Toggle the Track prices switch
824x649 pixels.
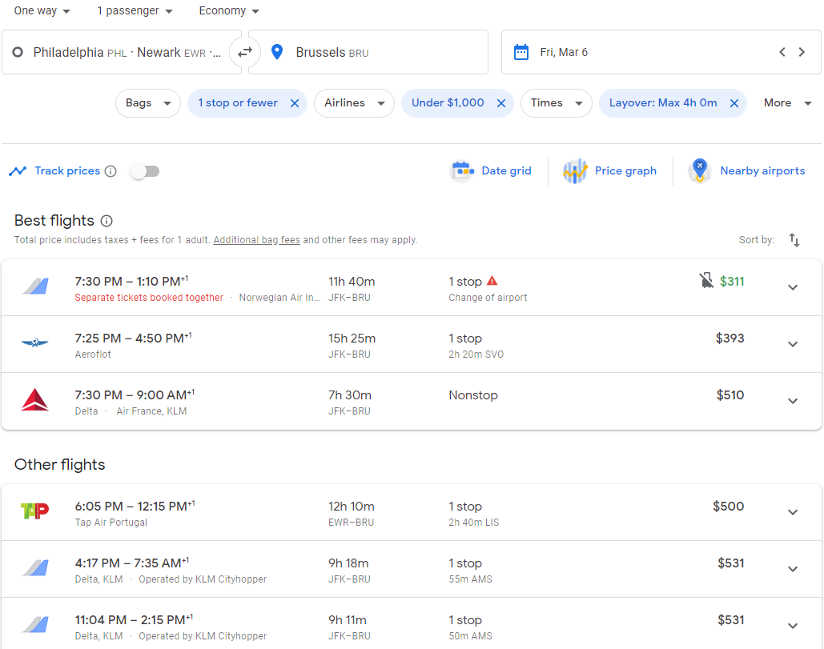[146, 171]
